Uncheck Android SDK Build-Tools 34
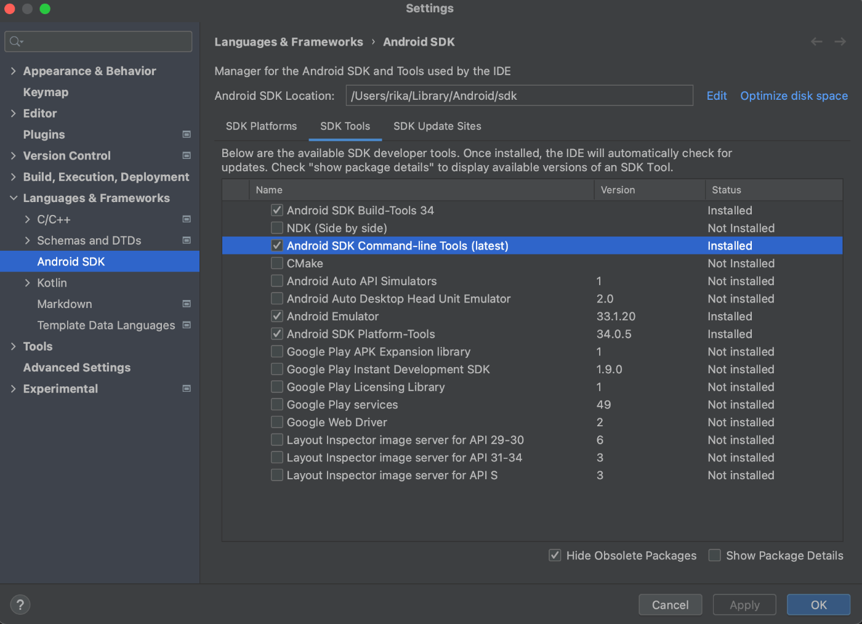The image size is (862, 624). coord(277,210)
